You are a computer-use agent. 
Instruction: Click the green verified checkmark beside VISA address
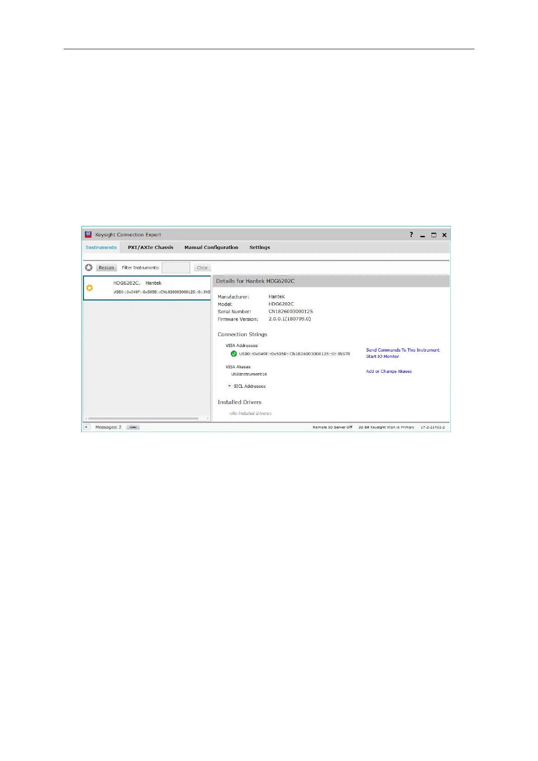pyautogui.click(x=234, y=354)
